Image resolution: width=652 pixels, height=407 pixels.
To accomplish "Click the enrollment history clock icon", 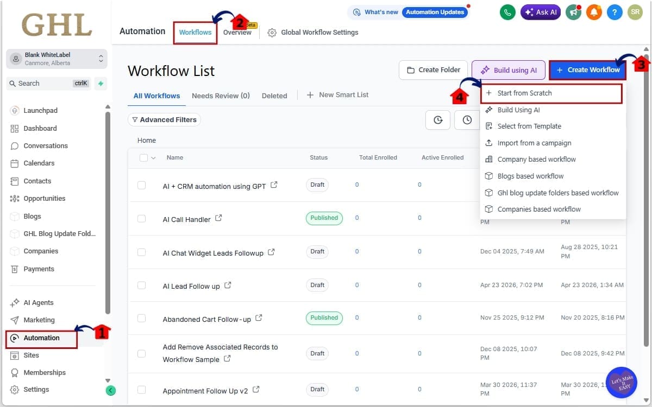I will tap(438, 120).
